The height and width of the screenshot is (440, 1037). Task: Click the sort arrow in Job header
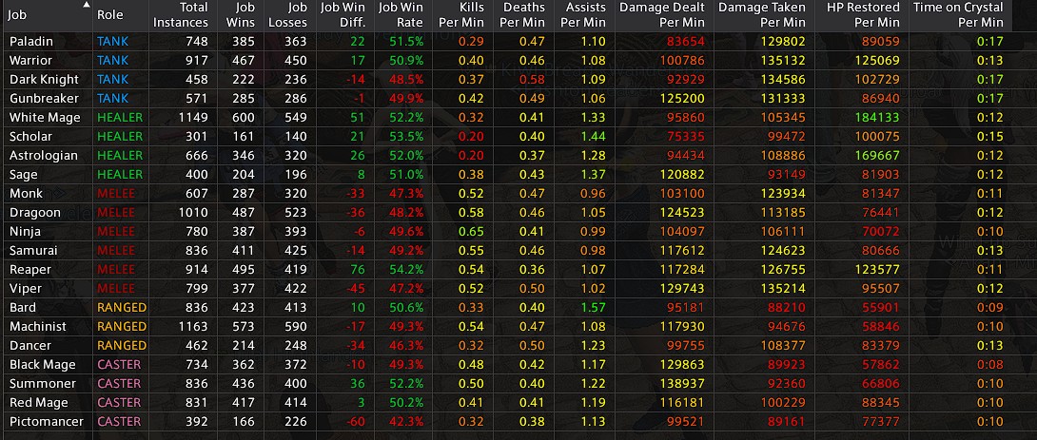(86, 5)
